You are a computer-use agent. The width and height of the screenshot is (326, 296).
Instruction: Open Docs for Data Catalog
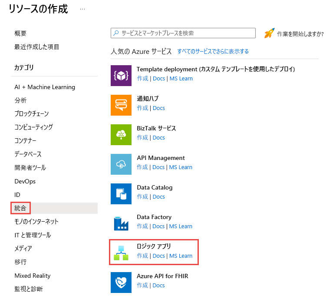tap(158, 197)
